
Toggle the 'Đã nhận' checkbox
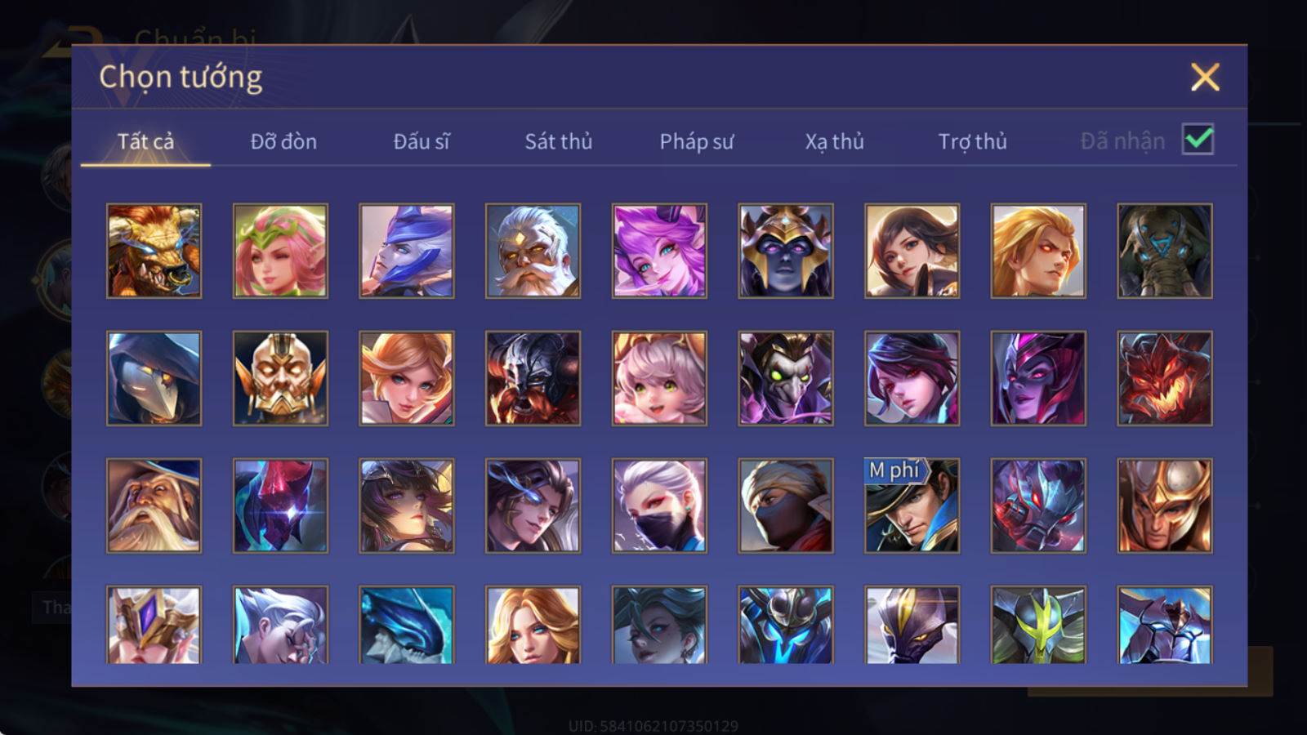[x=1198, y=140]
